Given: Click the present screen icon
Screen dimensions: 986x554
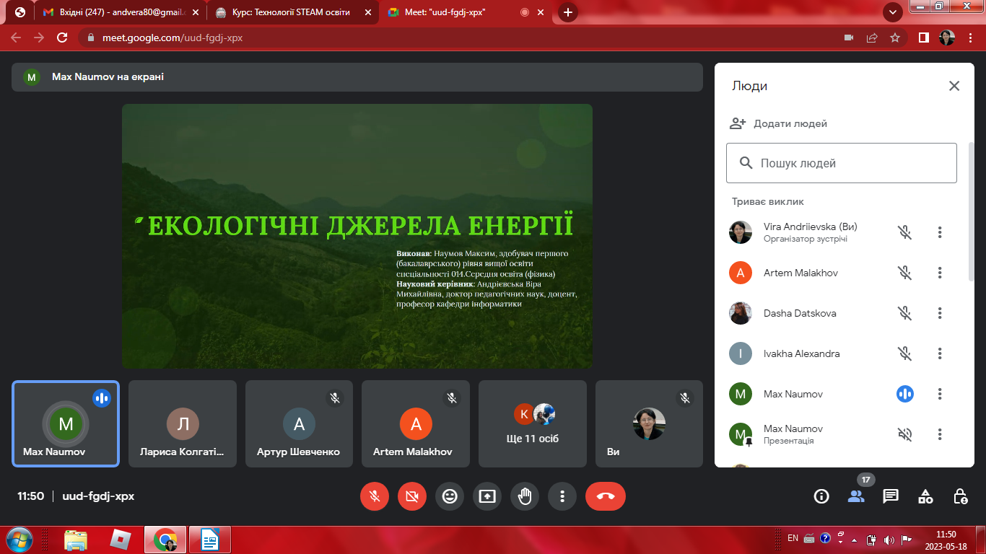Looking at the screenshot, I should point(487,496).
